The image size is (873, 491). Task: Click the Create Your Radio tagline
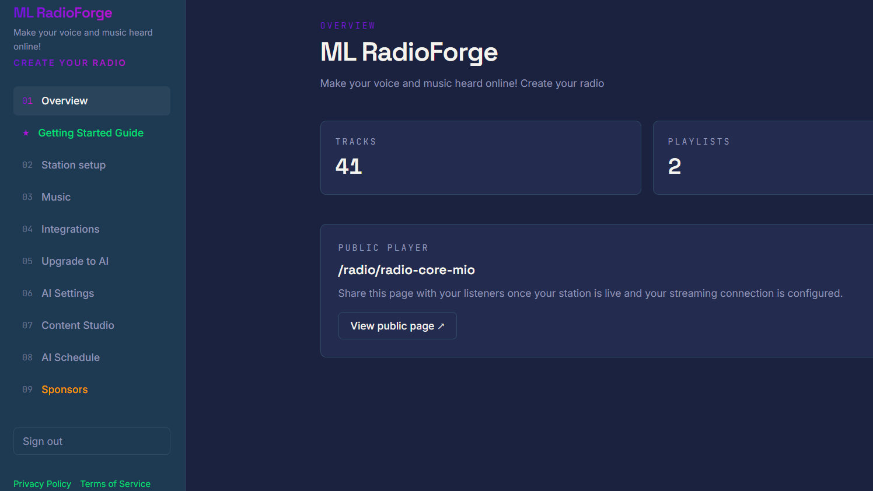(x=69, y=63)
